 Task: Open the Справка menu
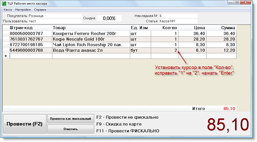point(40,10)
